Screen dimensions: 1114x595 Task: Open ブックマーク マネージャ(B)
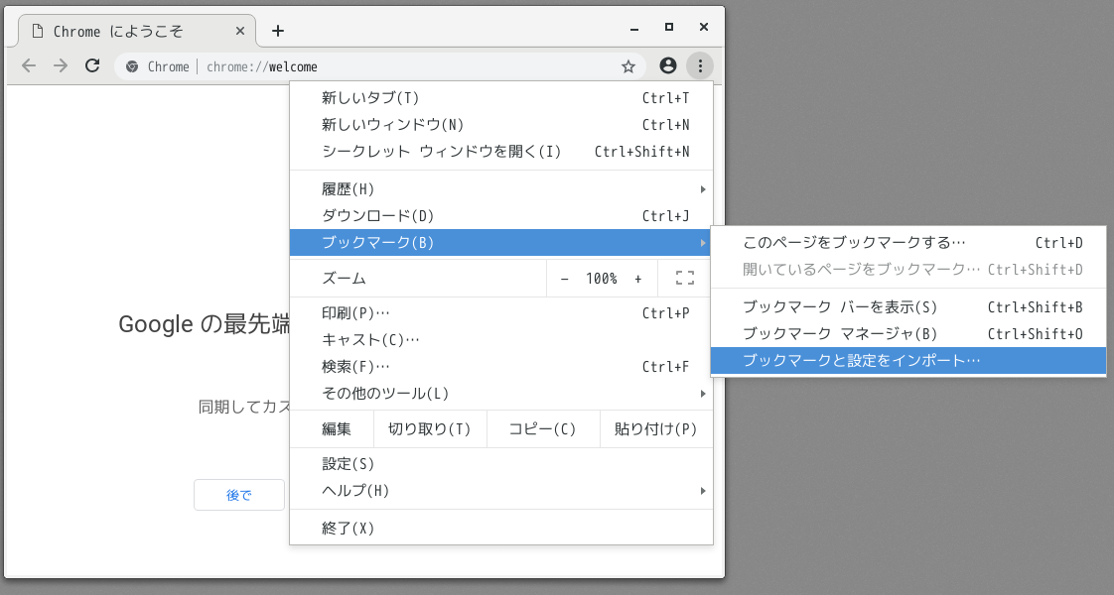908,334
